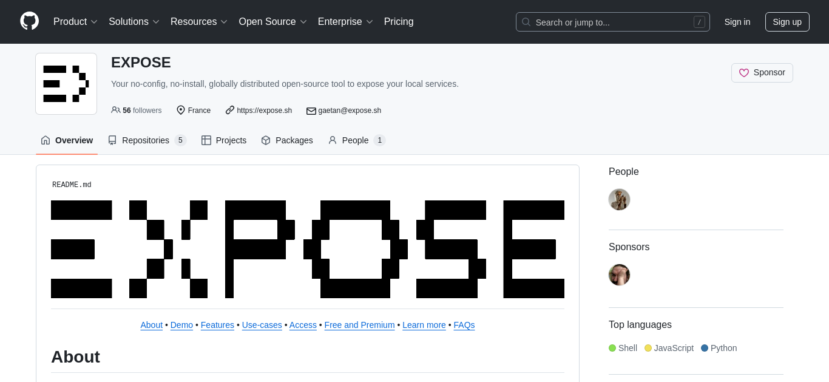The height and width of the screenshot is (382, 829).
Task: Click the location pin icon
Action: click(181, 110)
